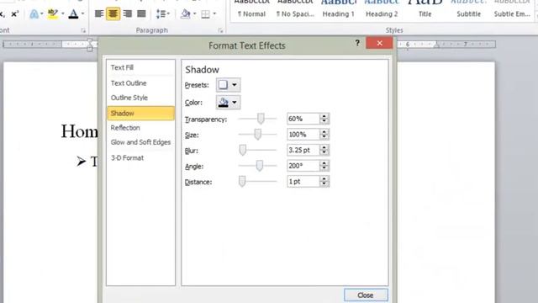Open the Text Effects tool in the ribbon

[x=34, y=14]
